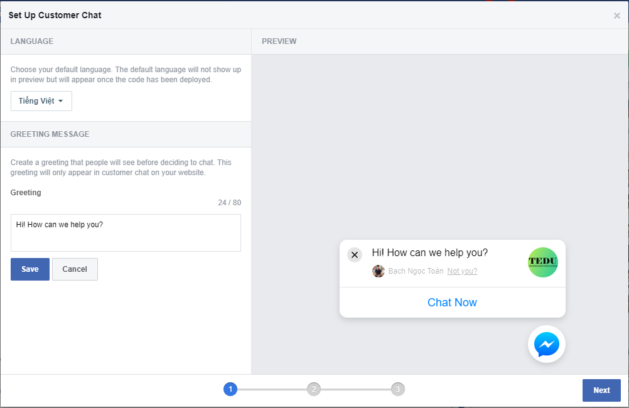
Task: Click the LANGUAGE section header
Action: click(x=32, y=41)
